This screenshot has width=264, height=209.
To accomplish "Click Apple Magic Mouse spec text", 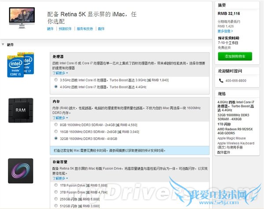I will pos(231,138).
